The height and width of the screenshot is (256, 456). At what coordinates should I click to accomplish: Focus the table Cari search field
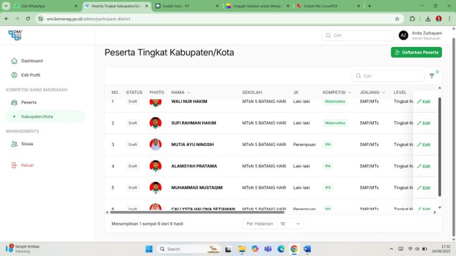388,76
